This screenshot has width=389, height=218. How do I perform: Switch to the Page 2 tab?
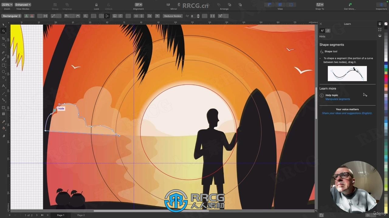[x=81, y=215]
